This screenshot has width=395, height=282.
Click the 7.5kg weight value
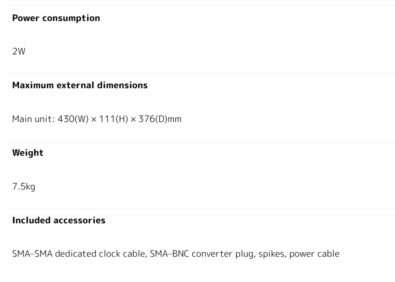click(x=24, y=187)
